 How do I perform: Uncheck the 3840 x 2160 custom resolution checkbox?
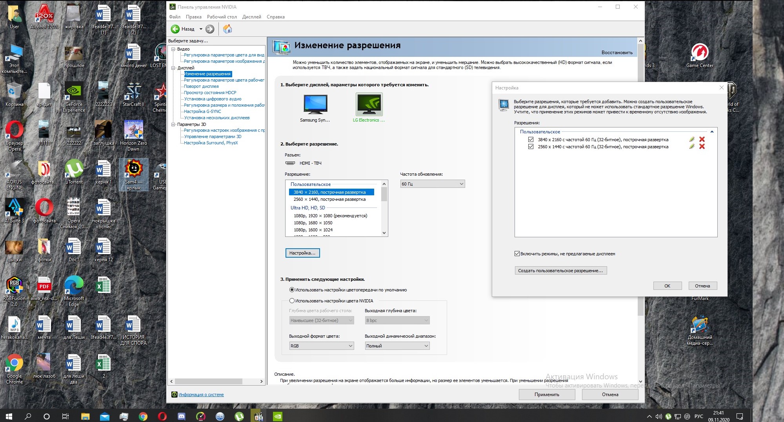click(531, 140)
